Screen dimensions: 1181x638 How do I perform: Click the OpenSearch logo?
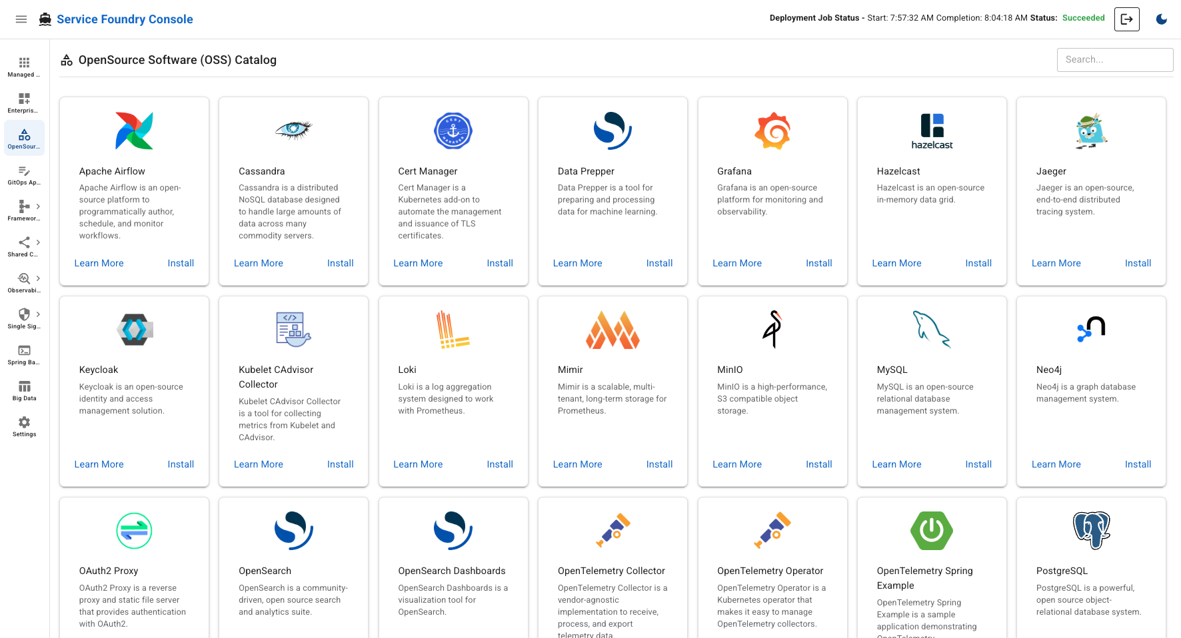[294, 530]
